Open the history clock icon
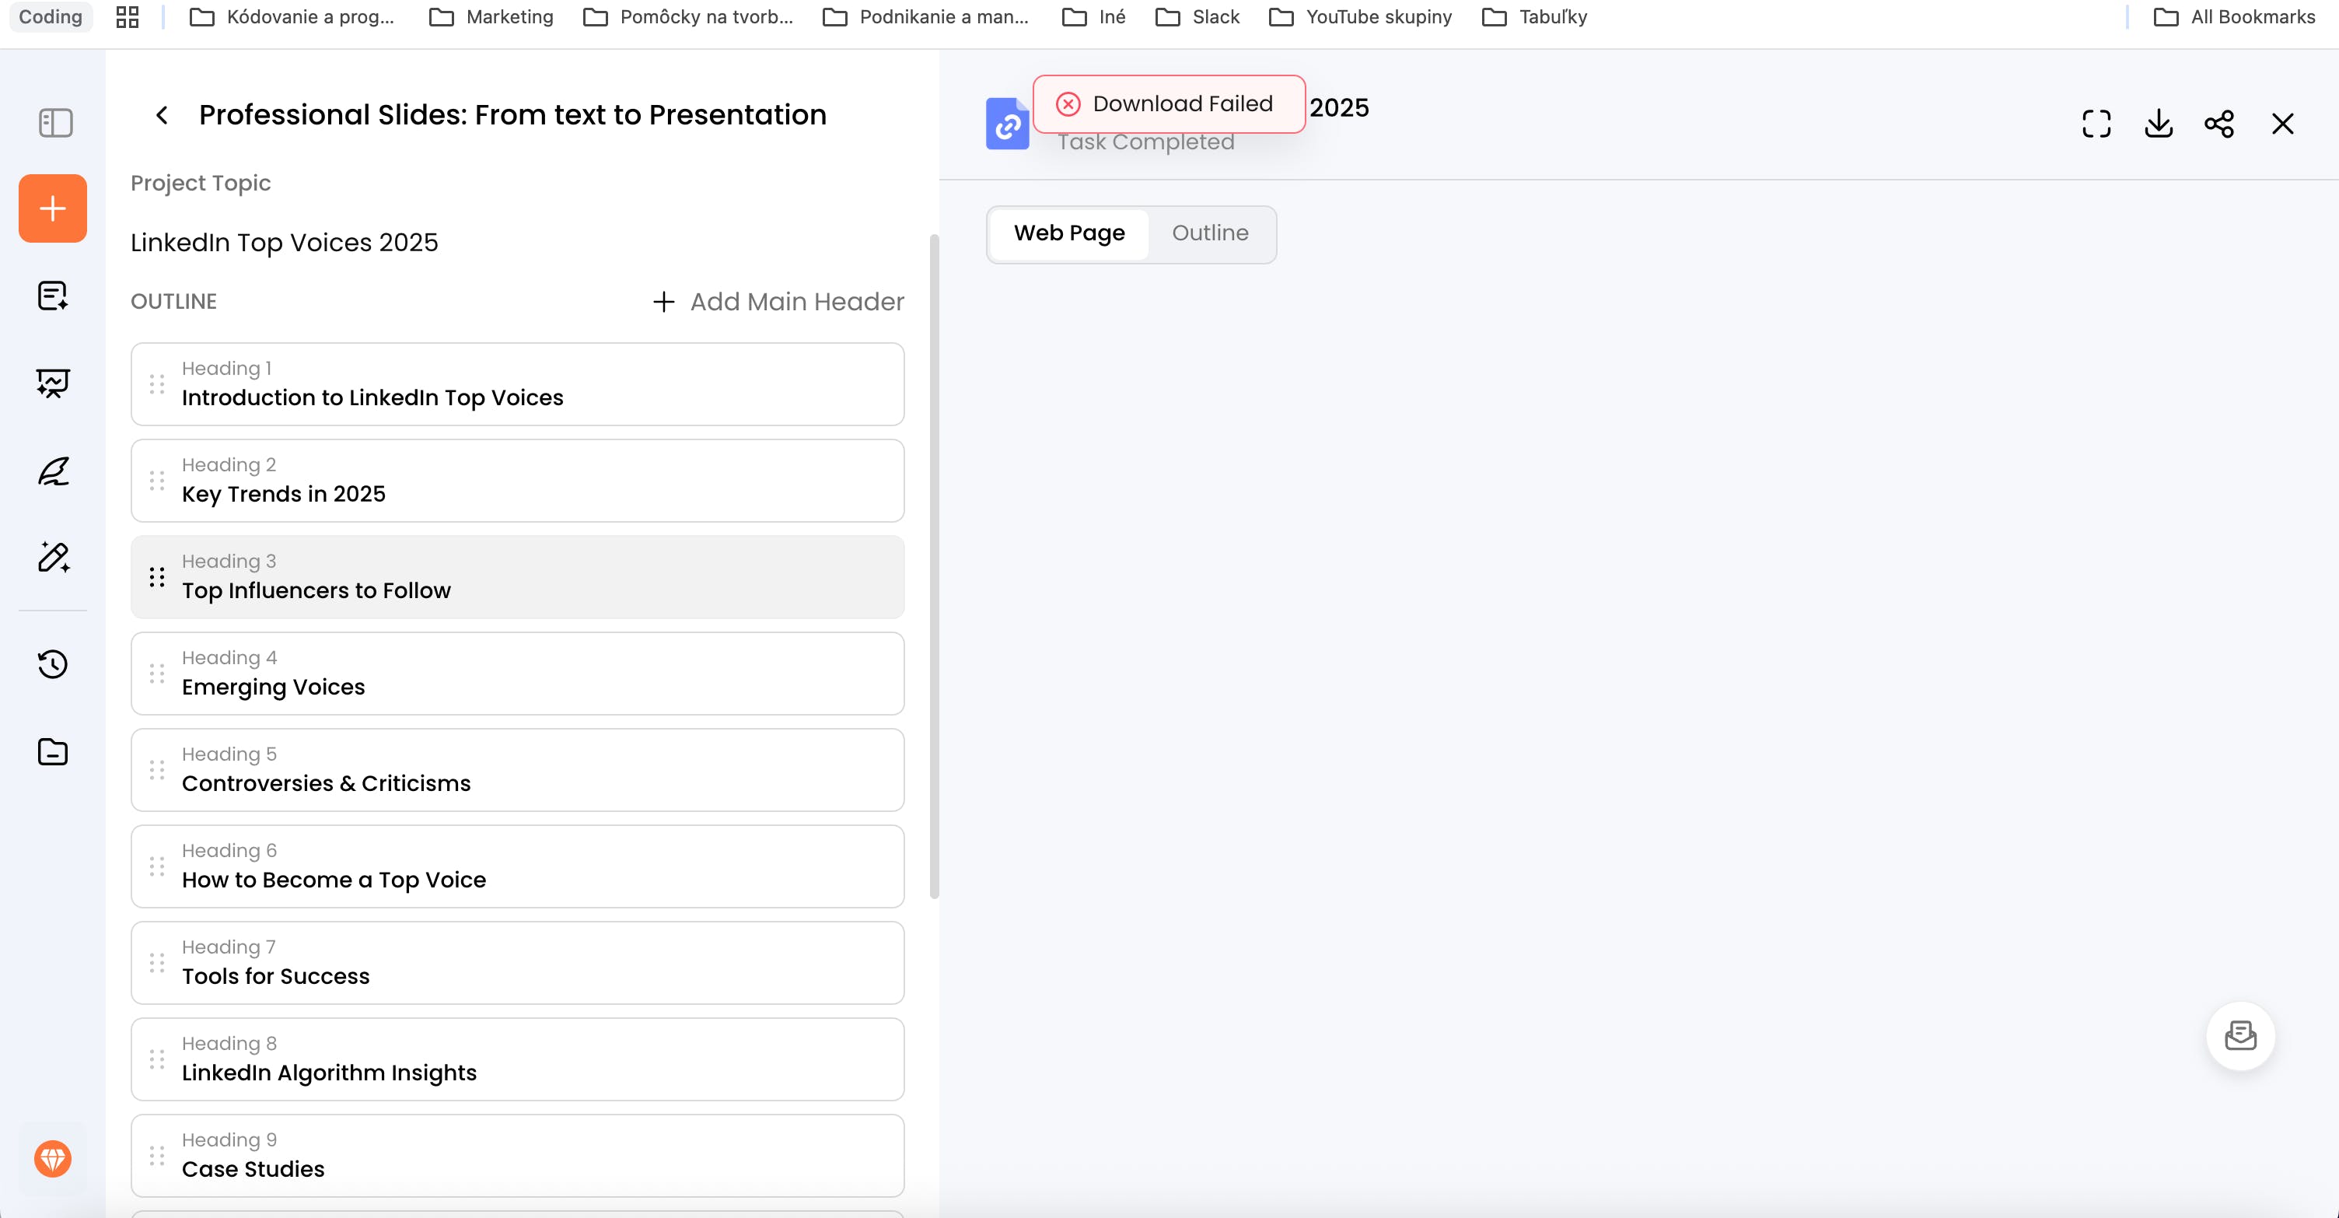Screen dimensions: 2339x1218 [53, 664]
